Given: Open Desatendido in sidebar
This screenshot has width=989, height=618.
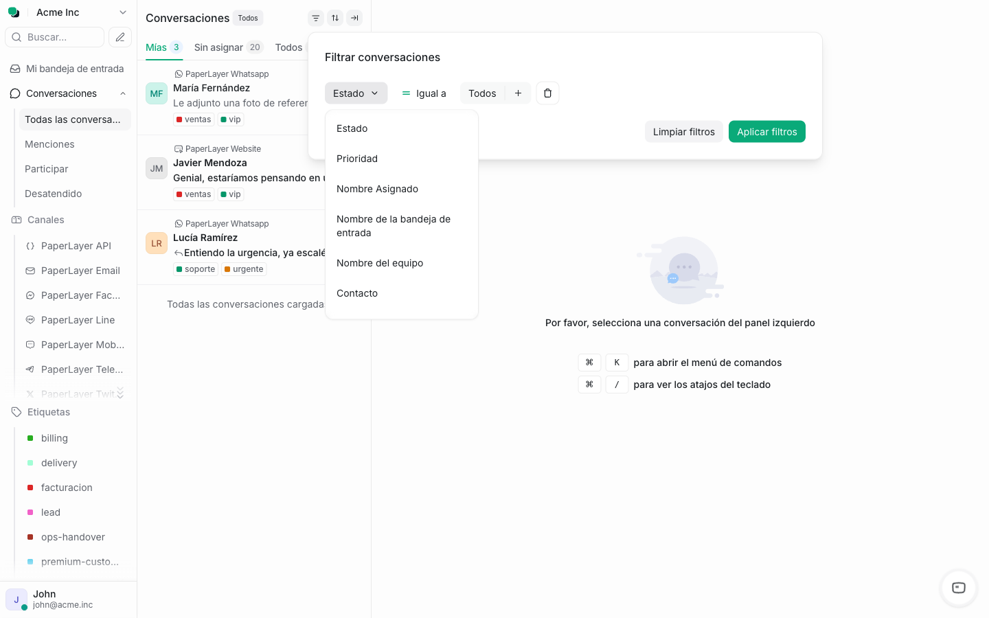Looking at the screenshot, I should click(75, 194).
